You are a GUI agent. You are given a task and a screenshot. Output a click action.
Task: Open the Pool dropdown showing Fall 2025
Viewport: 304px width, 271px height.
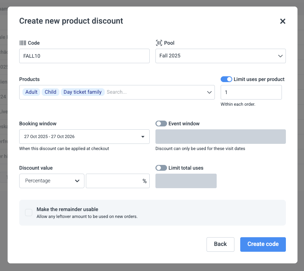[x=220, y=56]
